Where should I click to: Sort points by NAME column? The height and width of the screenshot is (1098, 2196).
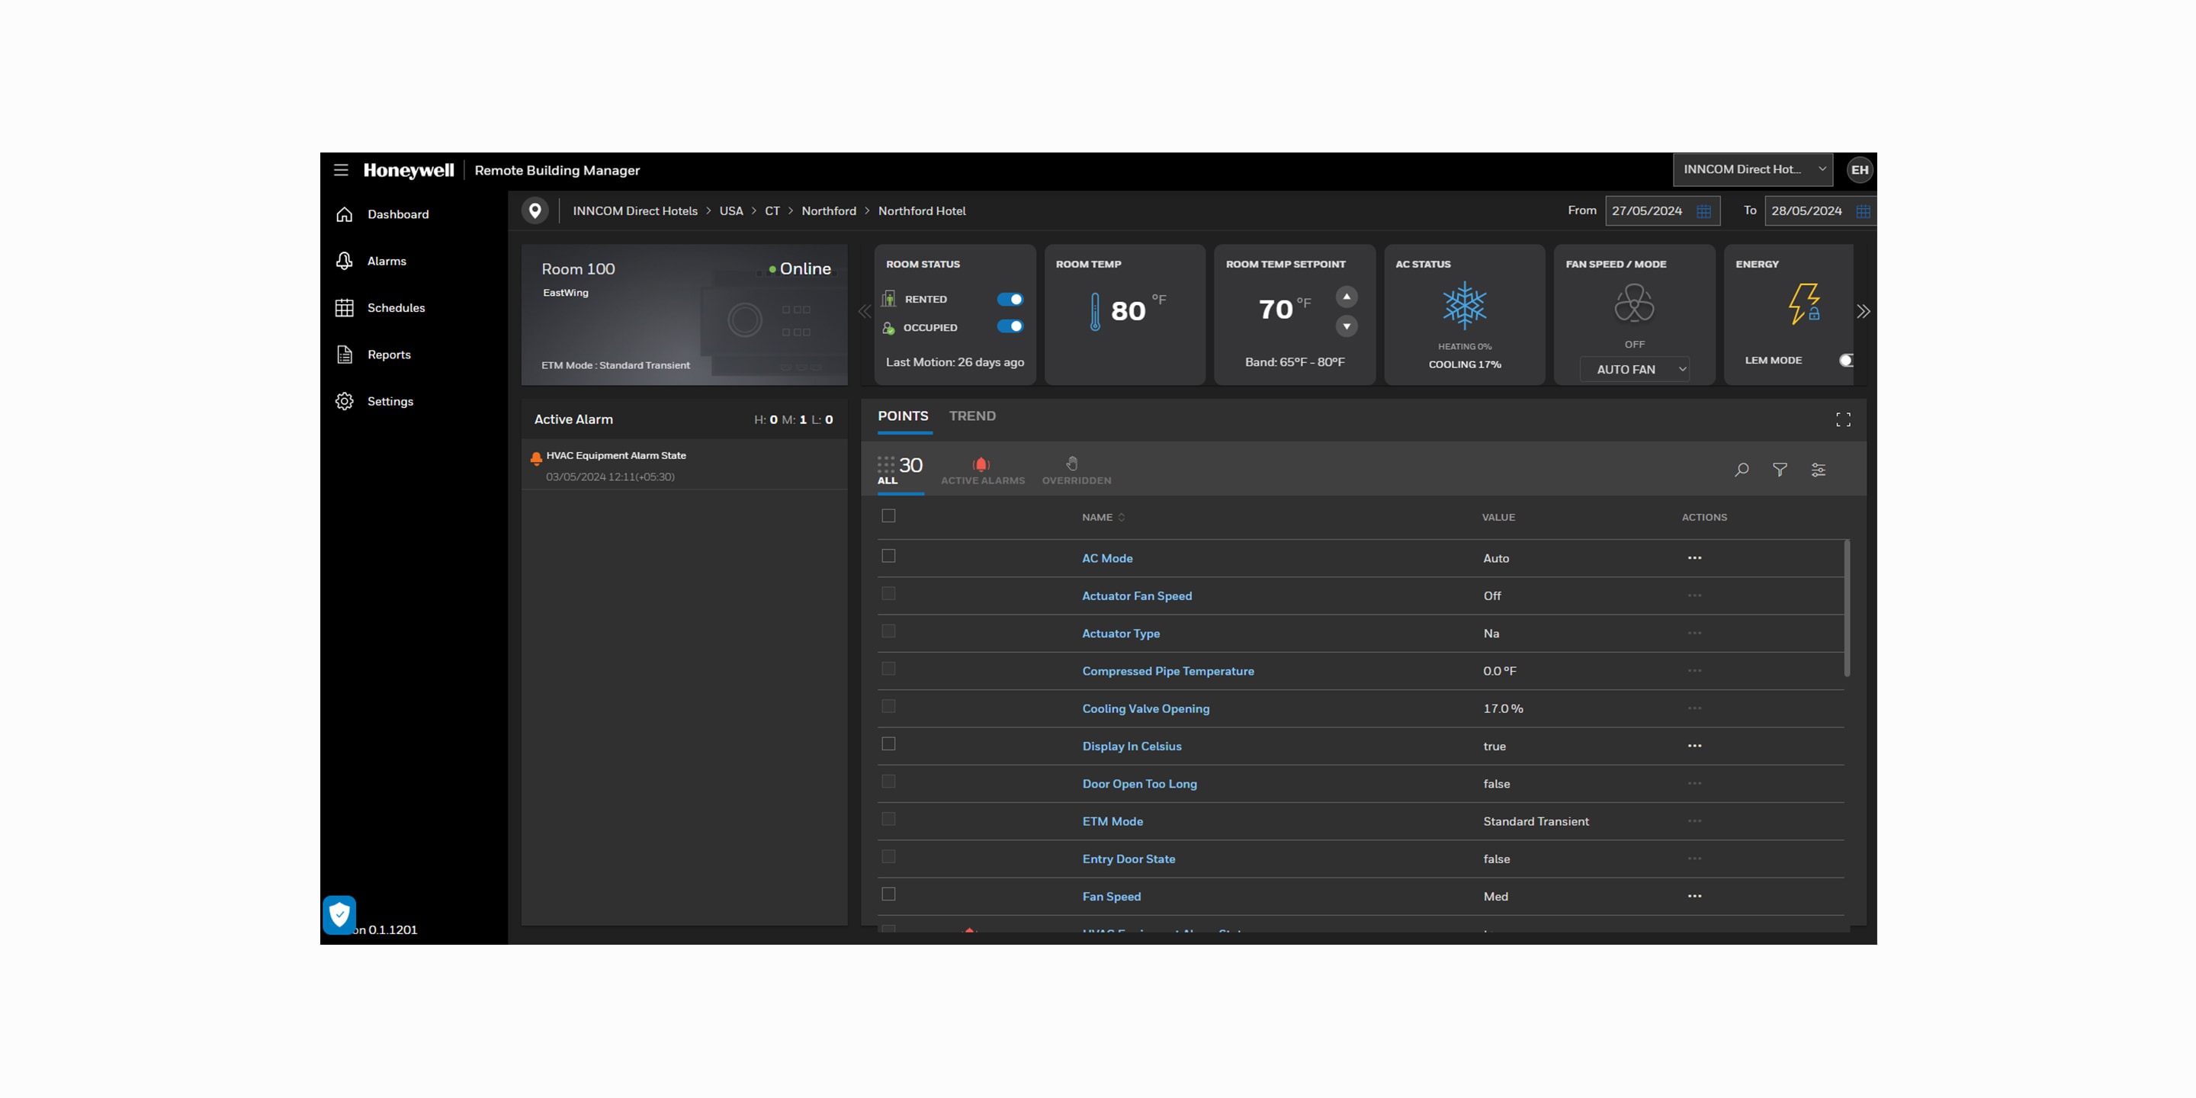tap(1103, 518)
